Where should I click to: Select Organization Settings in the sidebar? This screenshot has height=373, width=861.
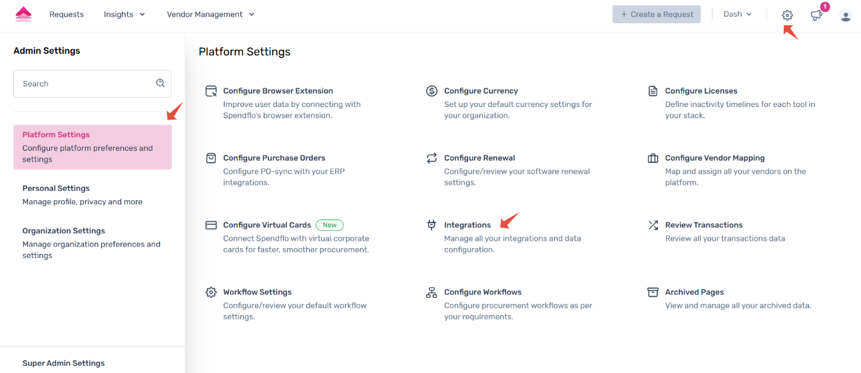point(64,231)
